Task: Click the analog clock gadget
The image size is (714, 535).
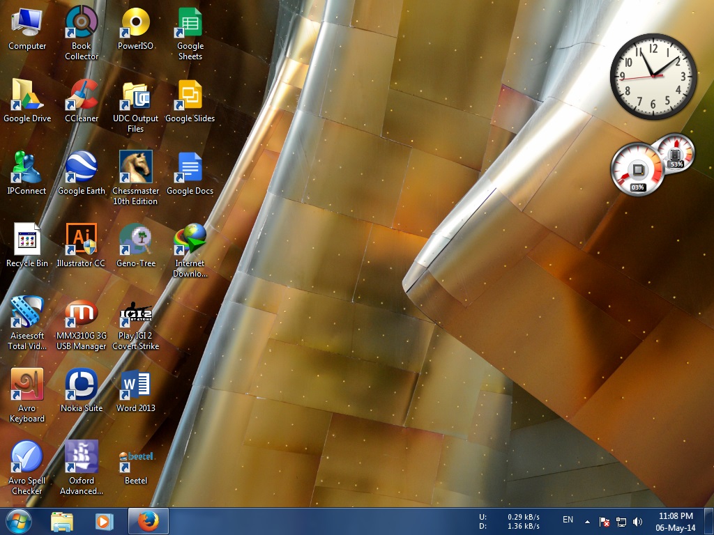Action: click(x=653, y=76)
